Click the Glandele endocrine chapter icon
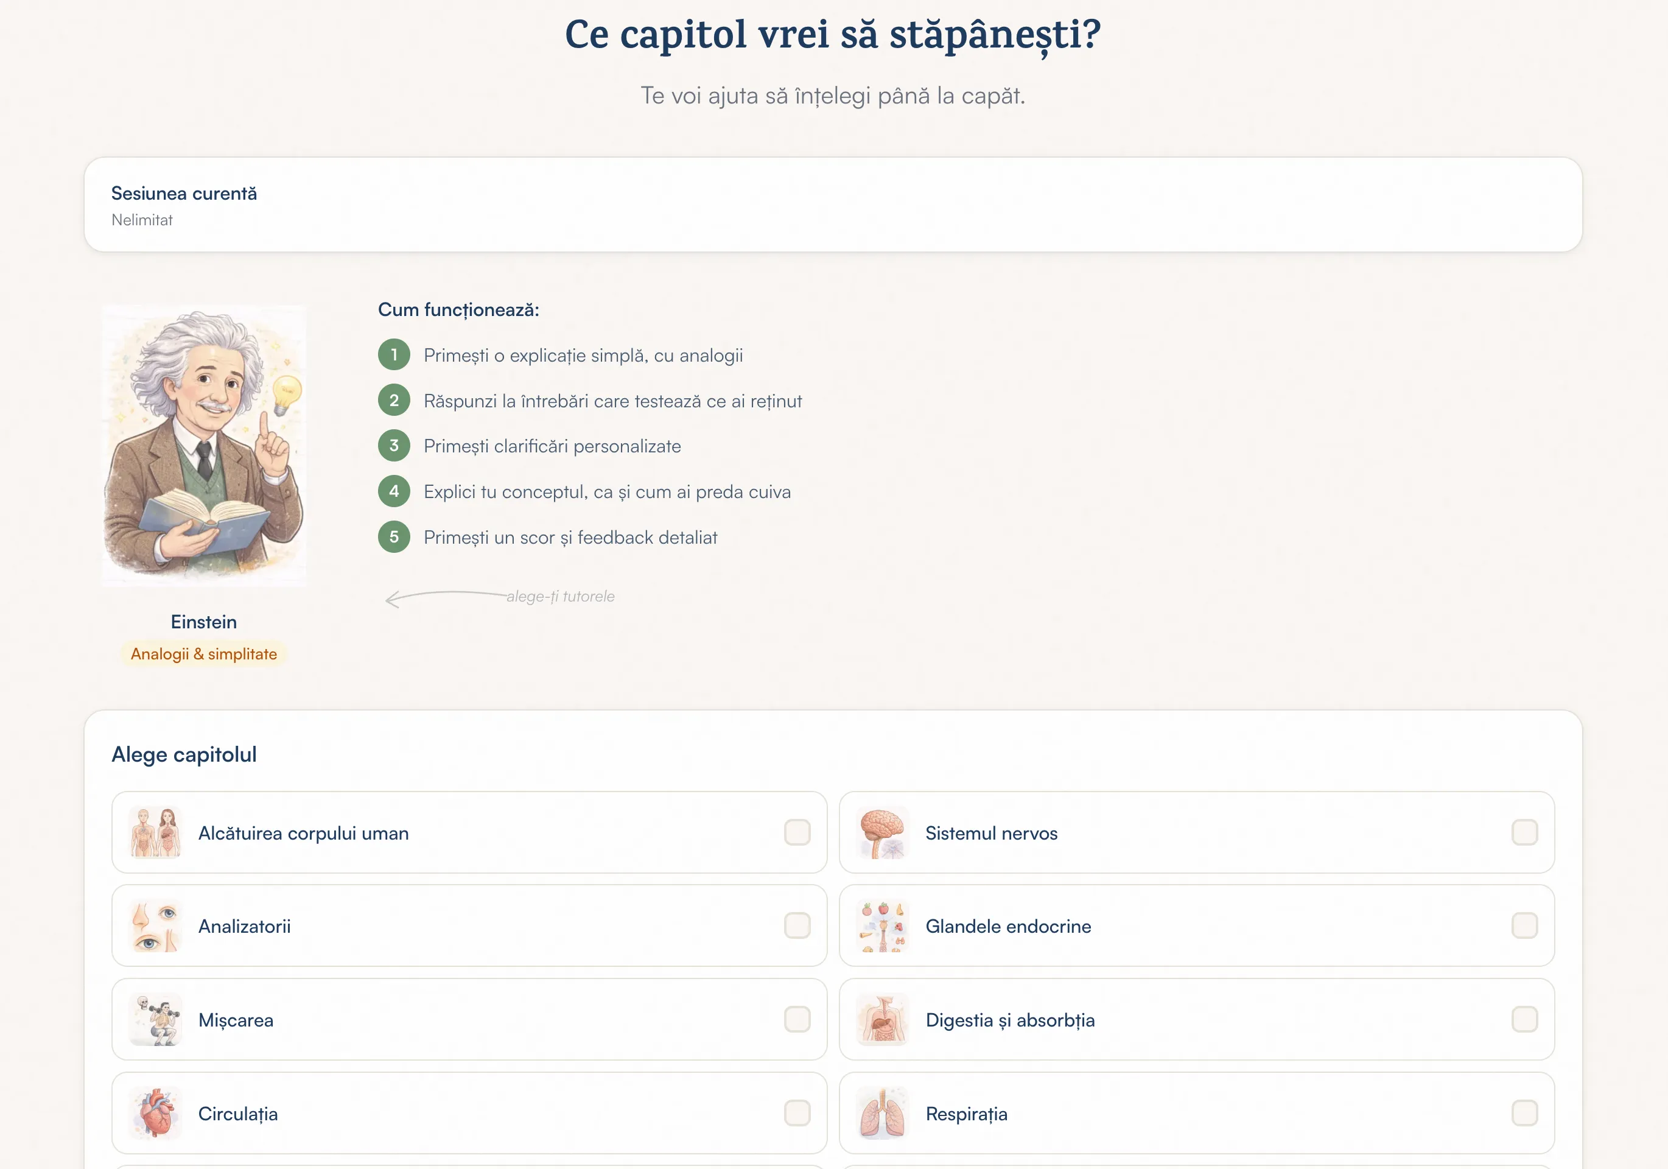Image resolution: width=1668 pixels, height=1169 pixels. tap(882, 925)
